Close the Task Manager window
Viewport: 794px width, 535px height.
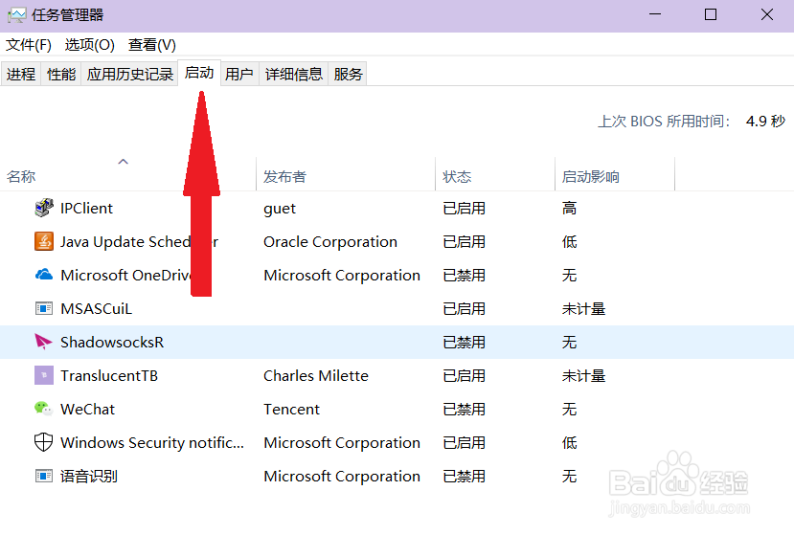click(x=766, y=14)
